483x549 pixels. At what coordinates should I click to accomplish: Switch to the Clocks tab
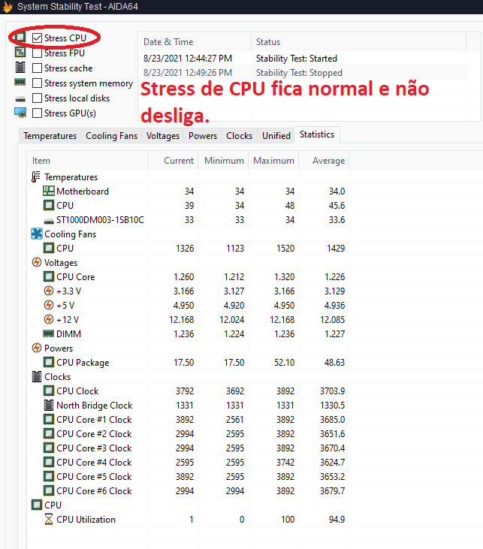pos(239,136)
